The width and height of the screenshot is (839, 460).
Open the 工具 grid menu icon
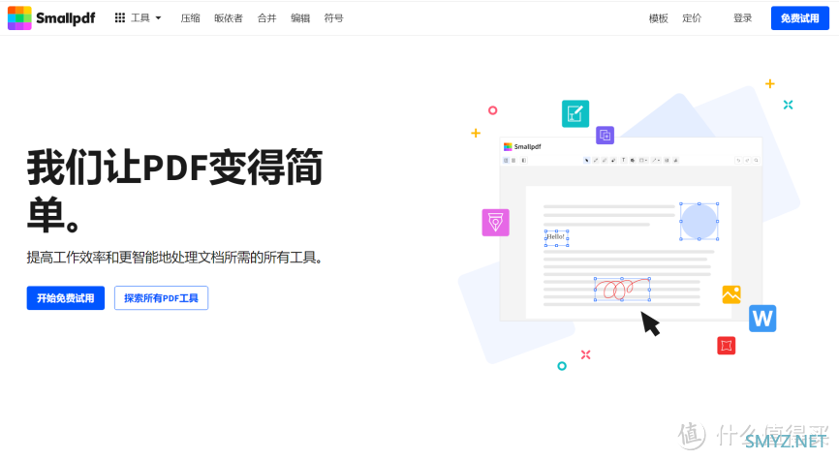[x=120, y=18]
